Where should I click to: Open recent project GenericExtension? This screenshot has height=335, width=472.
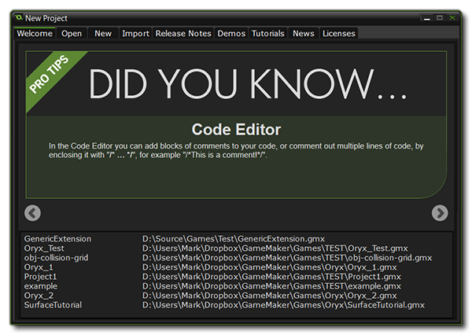[x=58, y=238]
